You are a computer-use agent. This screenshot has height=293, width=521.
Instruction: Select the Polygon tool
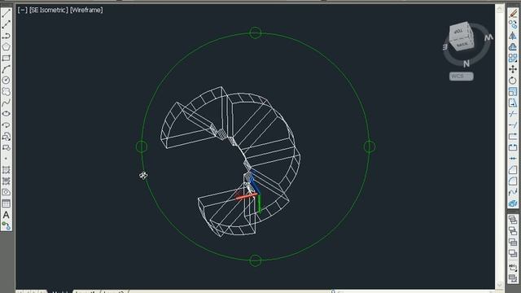click(6, 46)
